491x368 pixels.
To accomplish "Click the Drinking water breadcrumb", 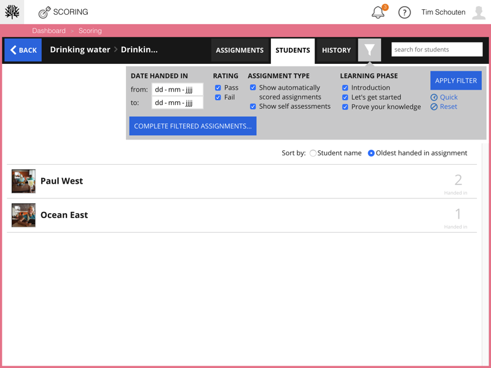I will (80, 49).
